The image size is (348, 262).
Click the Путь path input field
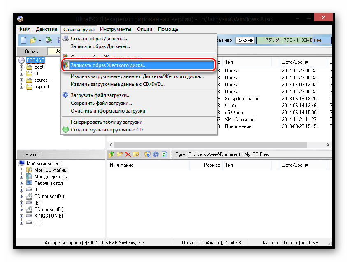coord(259,154)
